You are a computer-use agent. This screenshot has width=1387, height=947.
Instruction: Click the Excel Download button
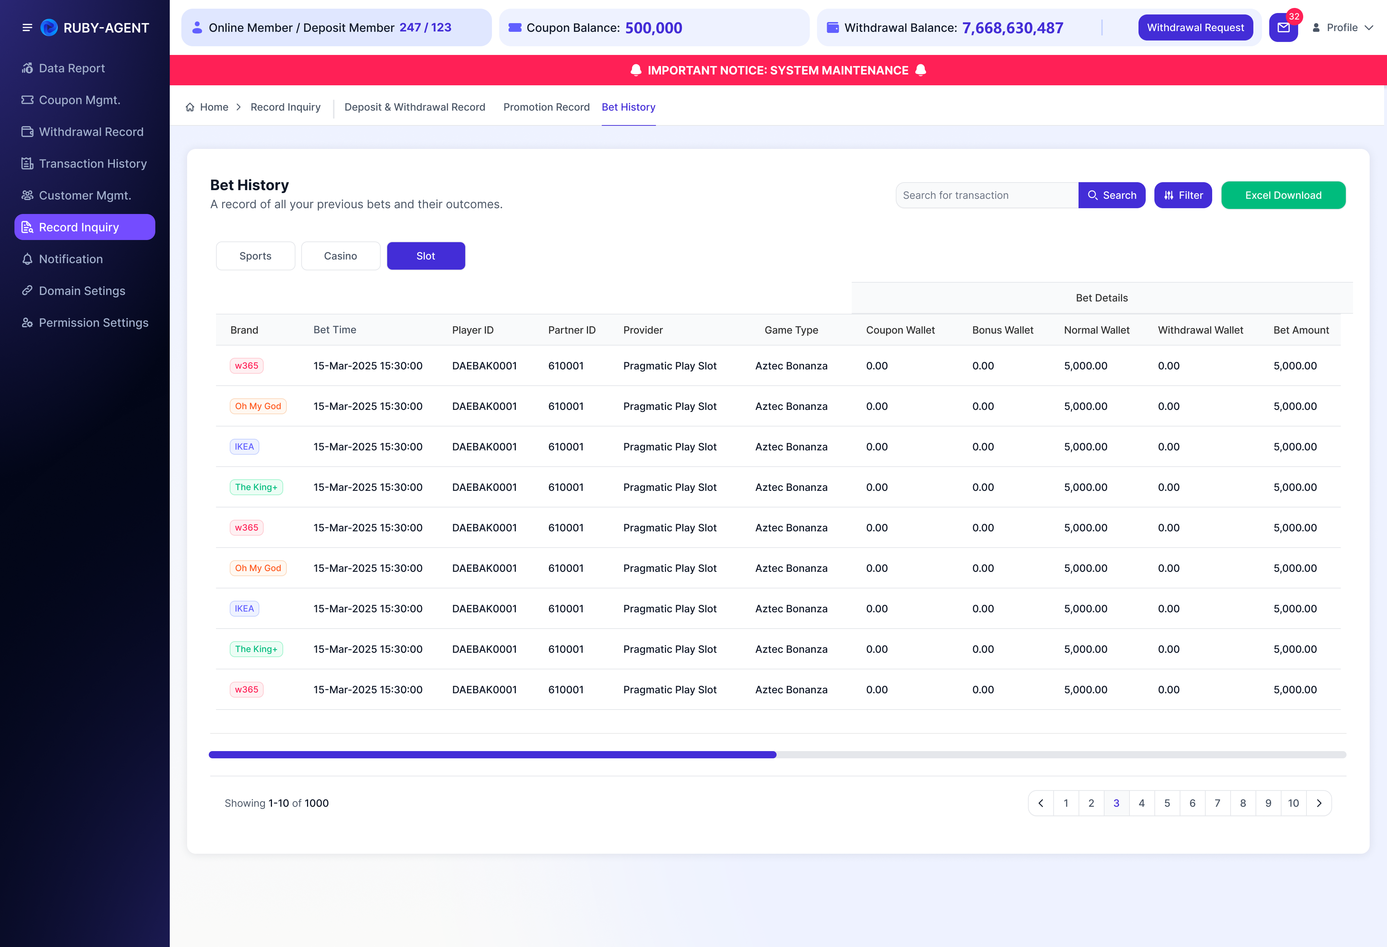point(1283,195)
